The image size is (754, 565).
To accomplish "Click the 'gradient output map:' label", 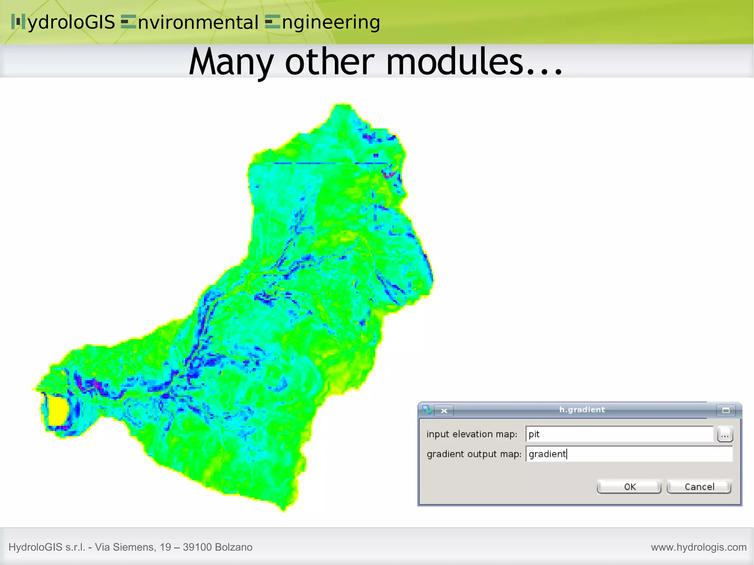I will (x=474, y=454).
